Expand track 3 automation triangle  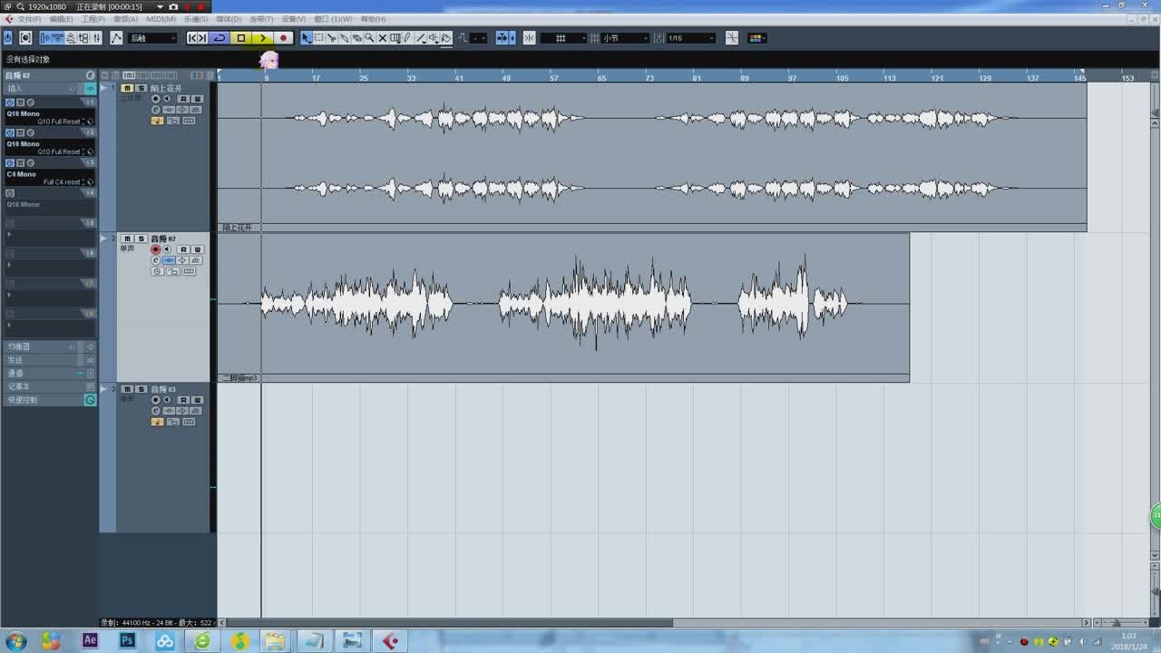[103, 389]
